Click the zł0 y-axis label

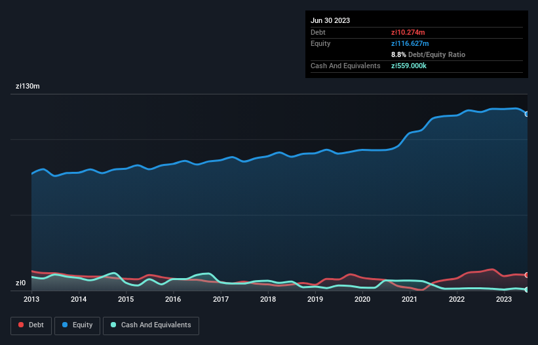point(20,283)
